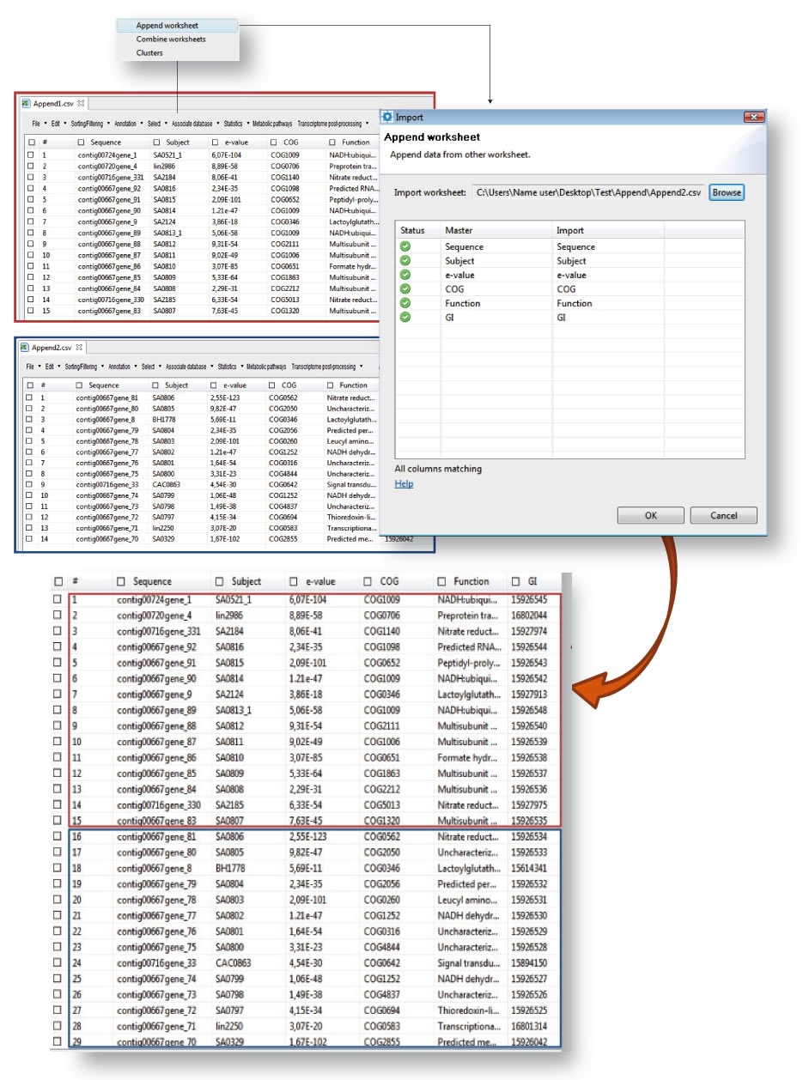Image resolution: width=809 pixels, height=1080 pixels.
Task: Click green check status icon for GI row
Action: [x=405, y=317]
